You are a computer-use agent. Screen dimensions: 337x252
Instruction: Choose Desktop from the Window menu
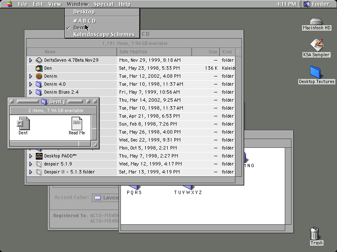click(x=102, y=12)
